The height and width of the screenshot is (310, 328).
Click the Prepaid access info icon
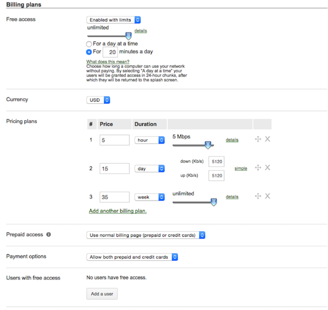tap(49, 235)
